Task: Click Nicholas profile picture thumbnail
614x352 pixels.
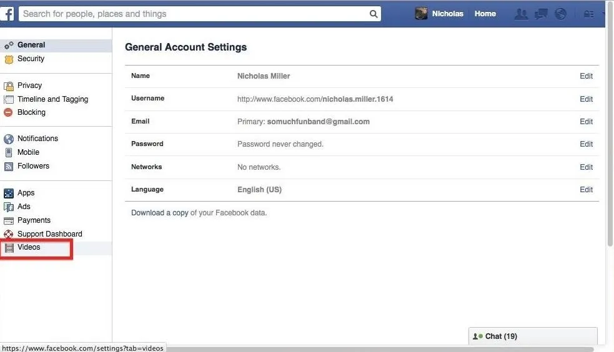Action: click(421, 13)
